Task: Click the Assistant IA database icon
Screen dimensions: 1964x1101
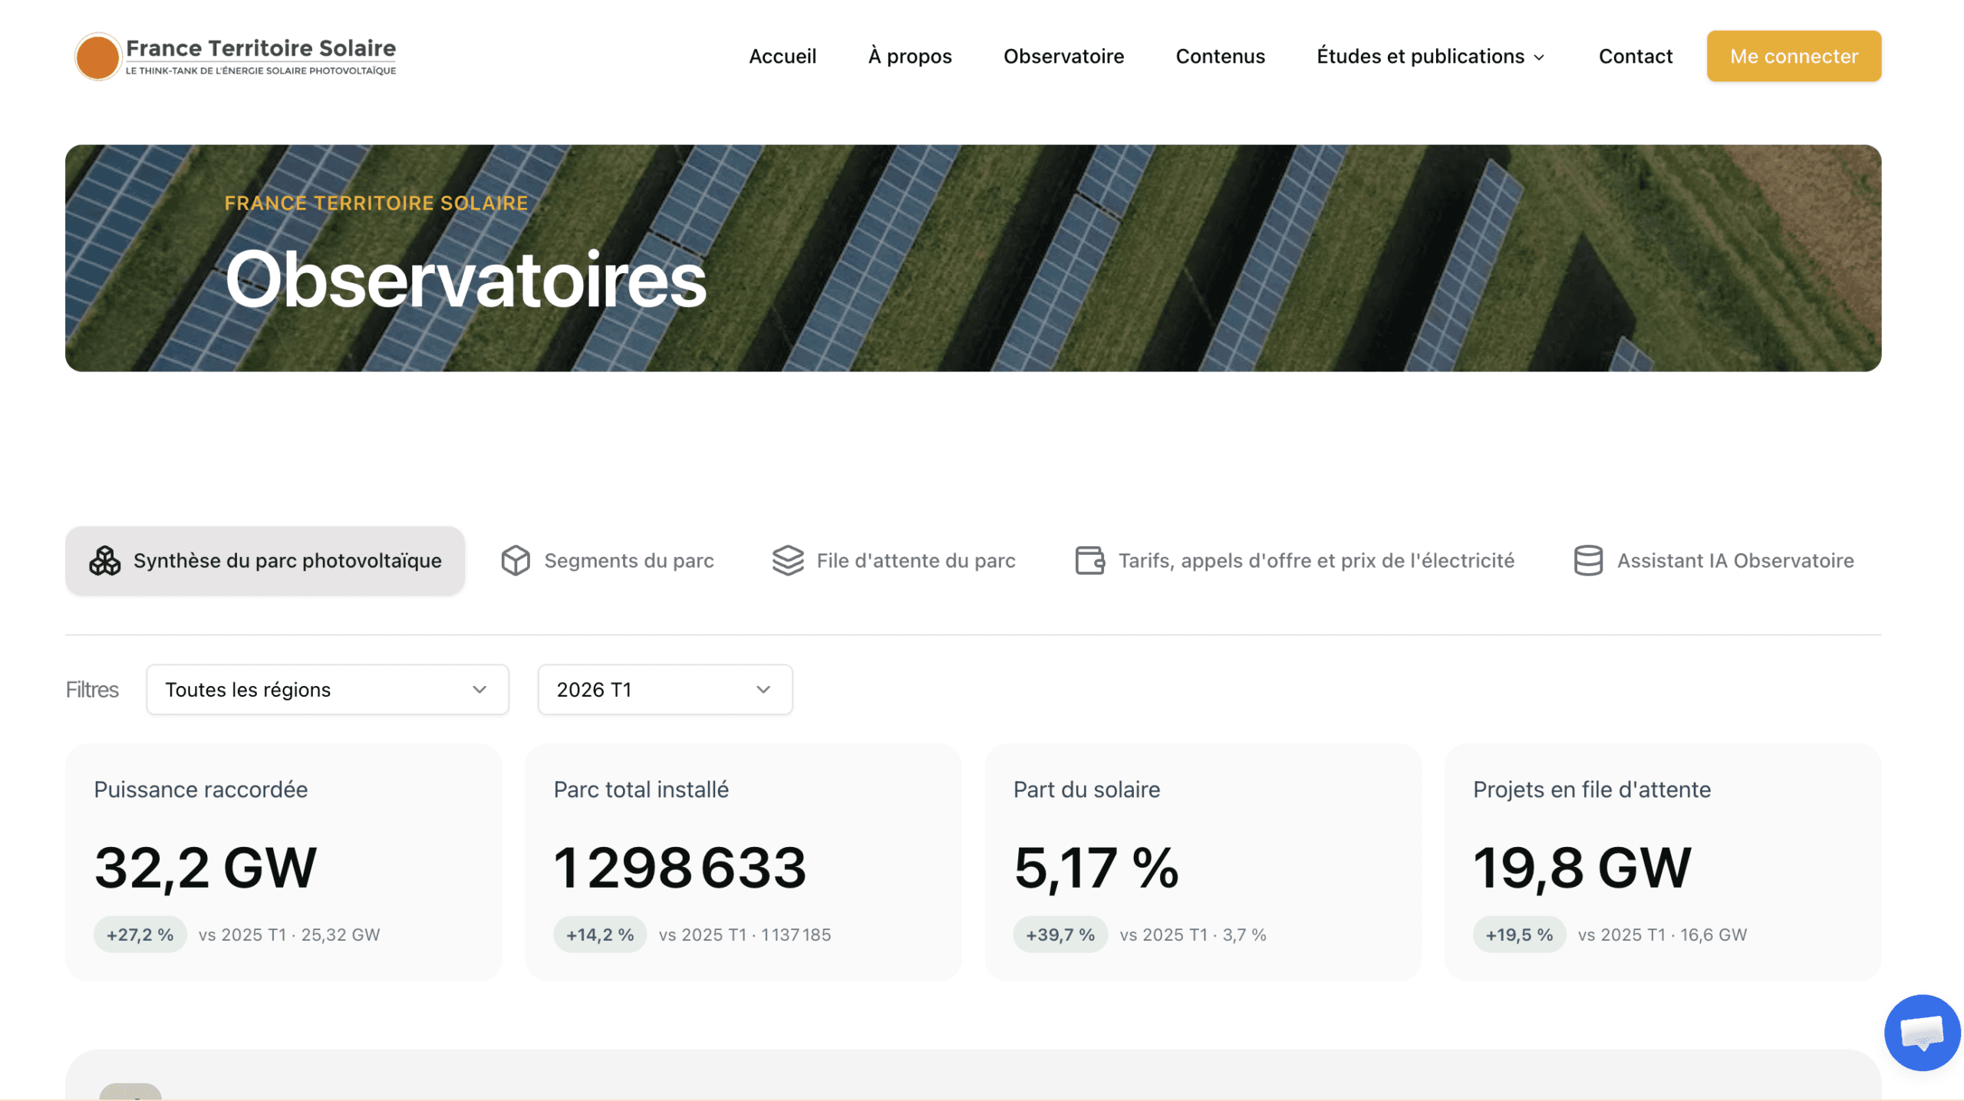Action: tap(1588, 561)
